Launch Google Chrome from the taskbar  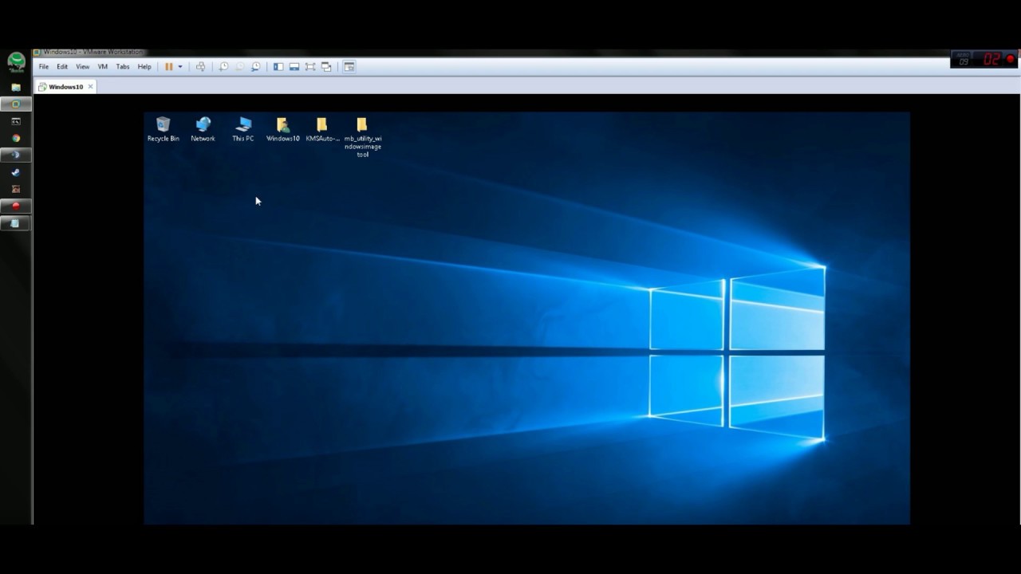[x=16, y=138]
